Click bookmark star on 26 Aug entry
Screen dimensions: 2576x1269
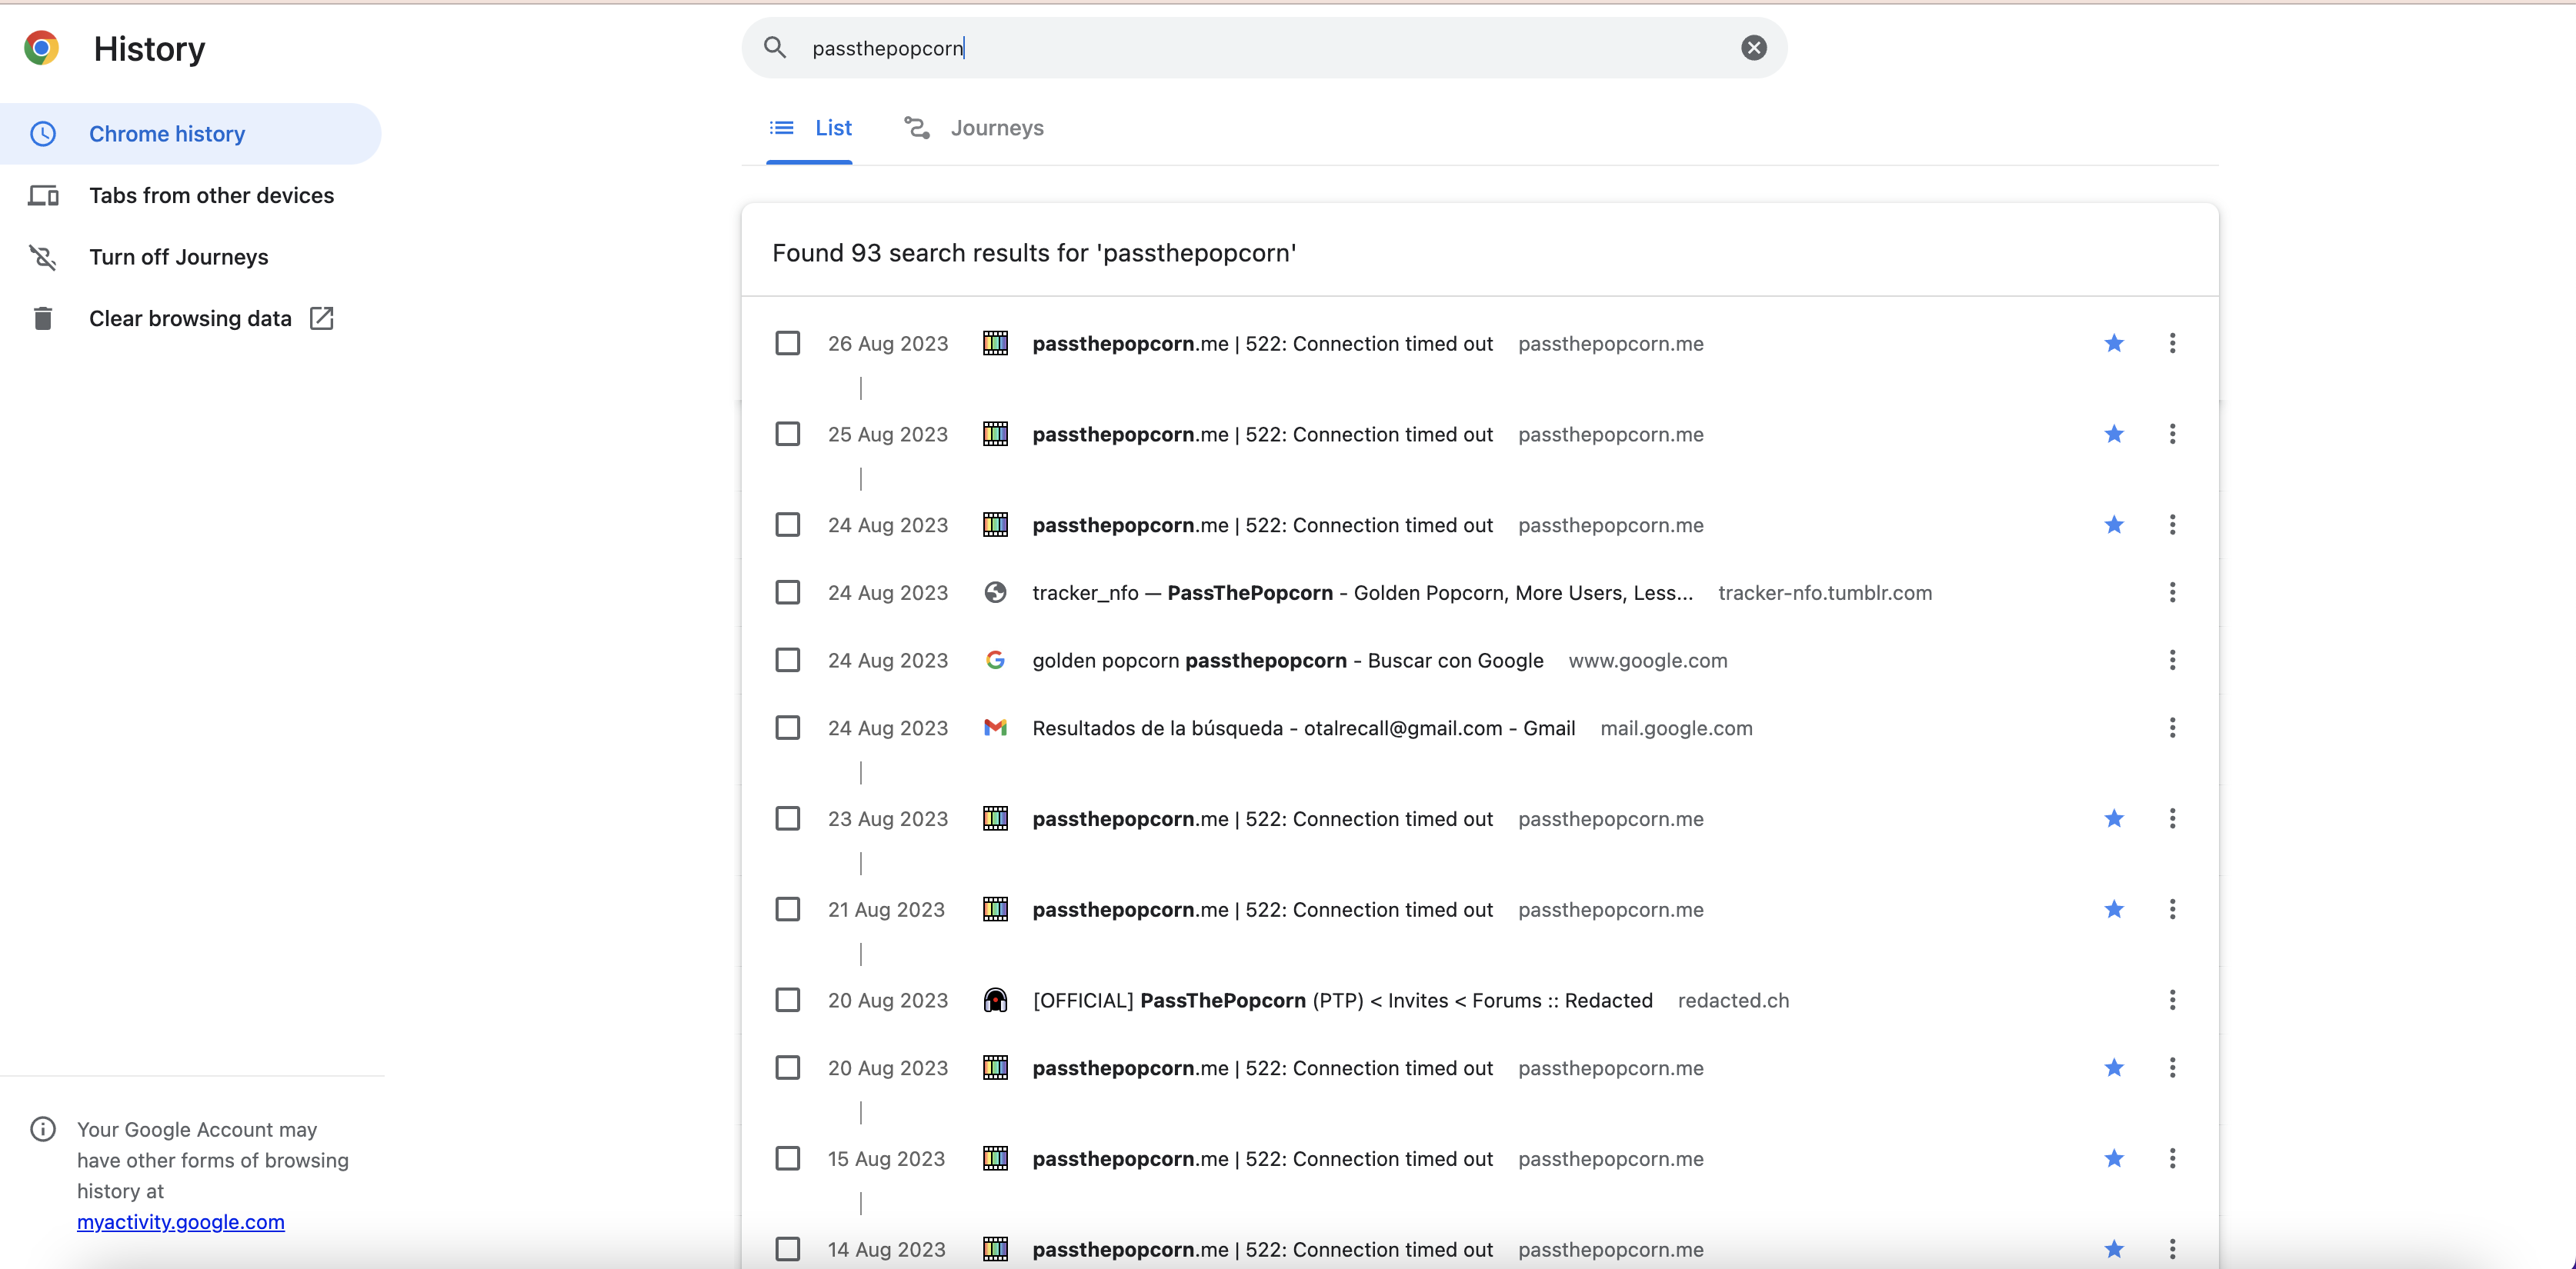pyautogui.click(x=2113, y=344)
